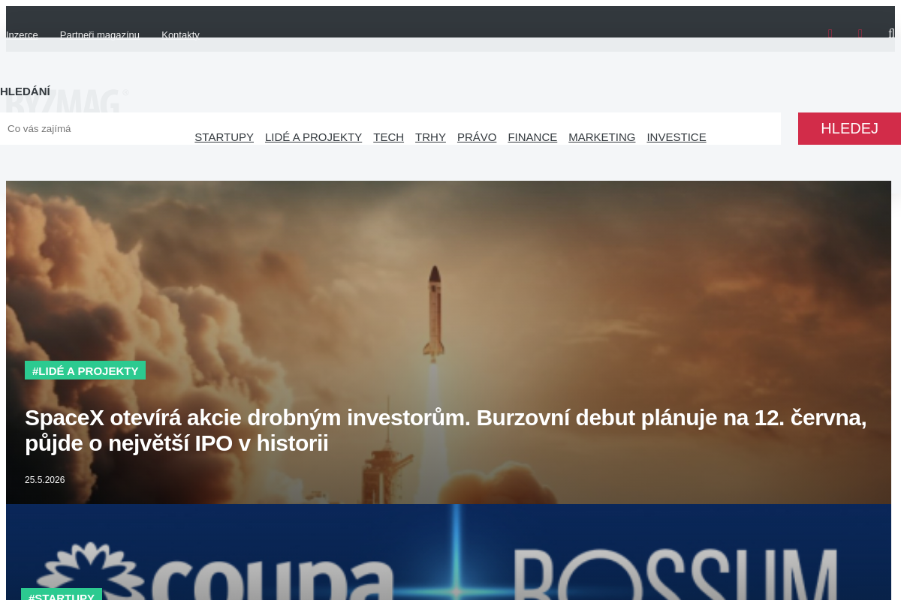901x600 pixels.
Task: Go to the LIDÉ A PROJEKTY menu item
Action: (x=313, y=136)
